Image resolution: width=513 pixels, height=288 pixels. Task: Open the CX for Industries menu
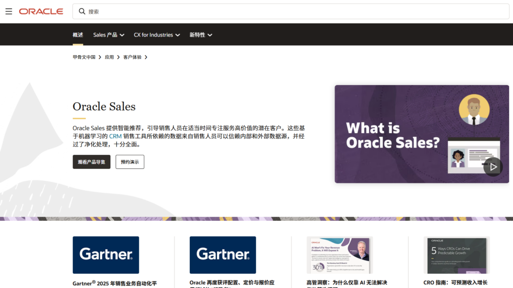click(x=157, y=35)
